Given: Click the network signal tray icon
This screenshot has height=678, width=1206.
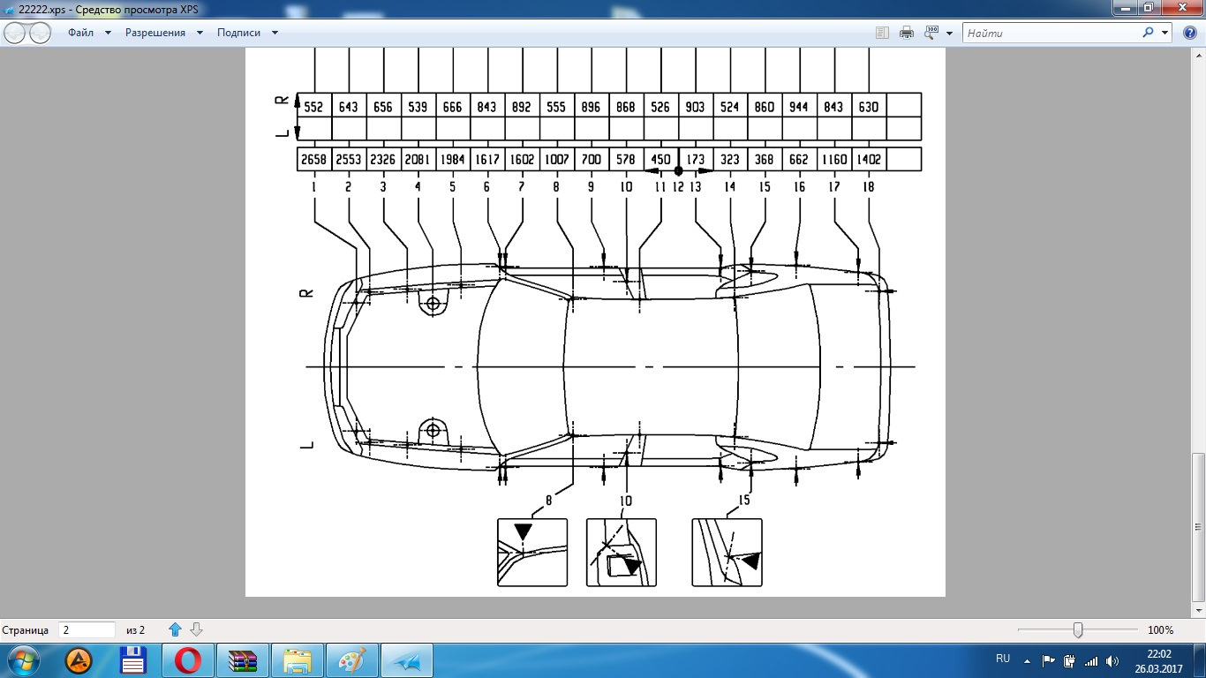Looking at the screenshot, I should (x=1092, y=660).
